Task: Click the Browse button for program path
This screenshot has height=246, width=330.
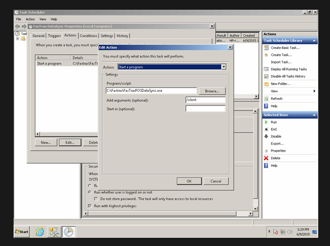Action: (212, 91)
